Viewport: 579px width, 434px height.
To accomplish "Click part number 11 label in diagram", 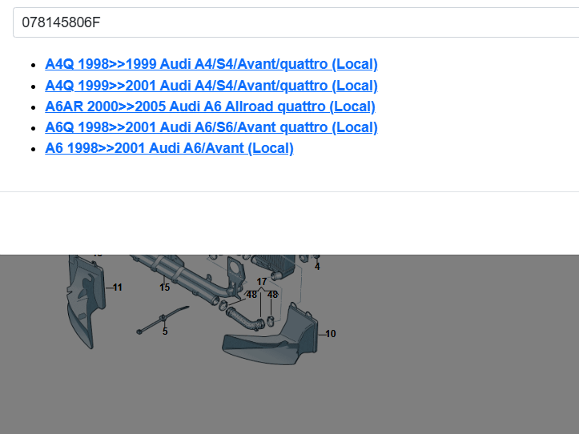I will [x=118, y=287].
